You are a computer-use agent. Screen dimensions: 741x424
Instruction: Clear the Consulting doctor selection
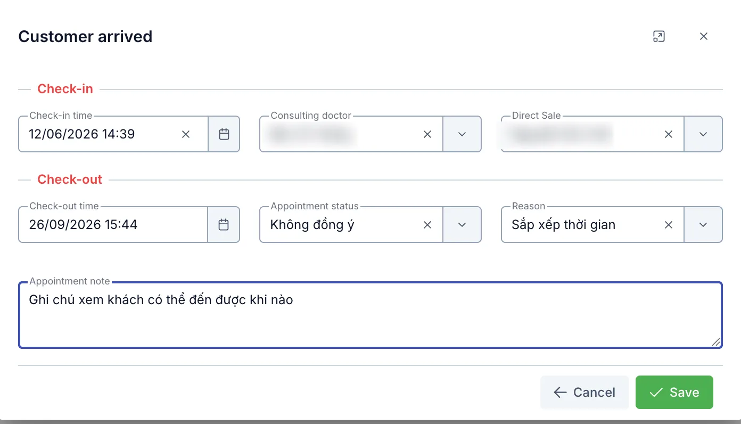point(427,134)
